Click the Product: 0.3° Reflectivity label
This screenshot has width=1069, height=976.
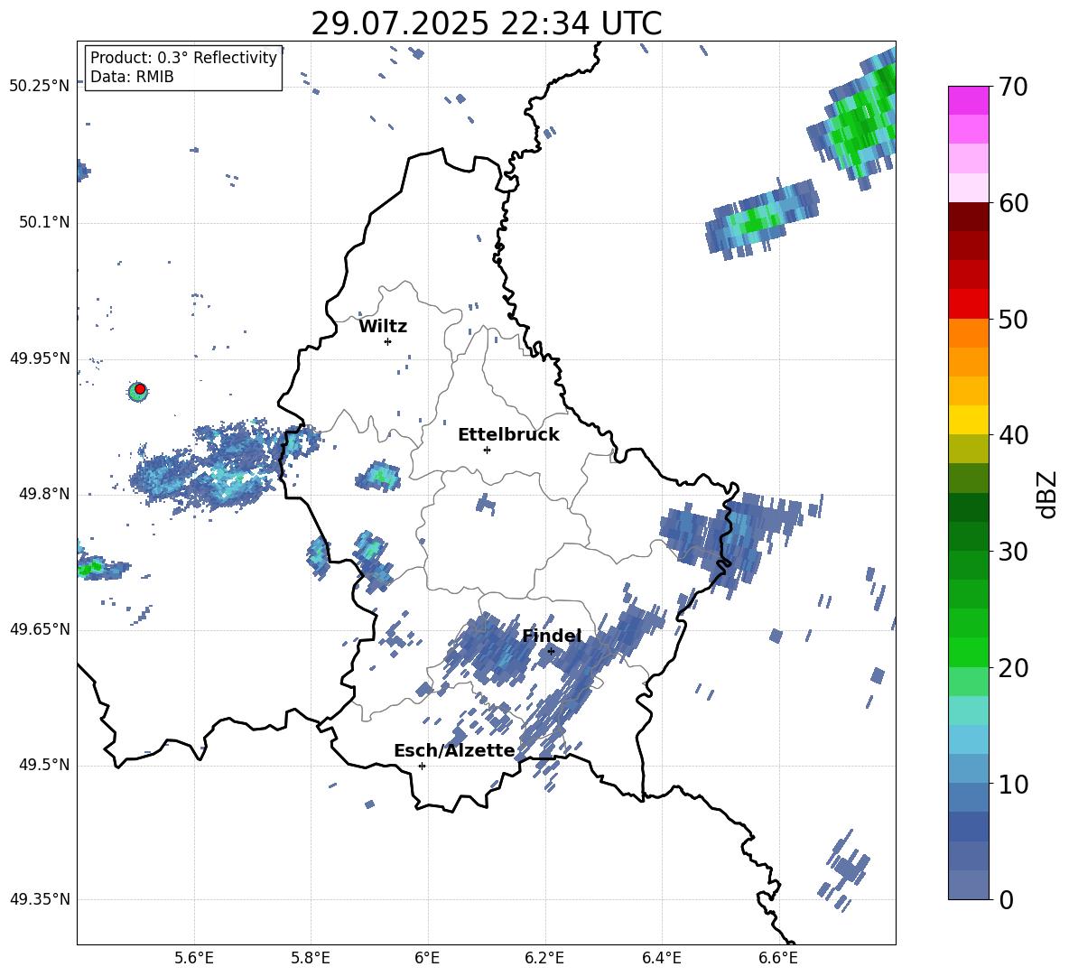point(183,58)
